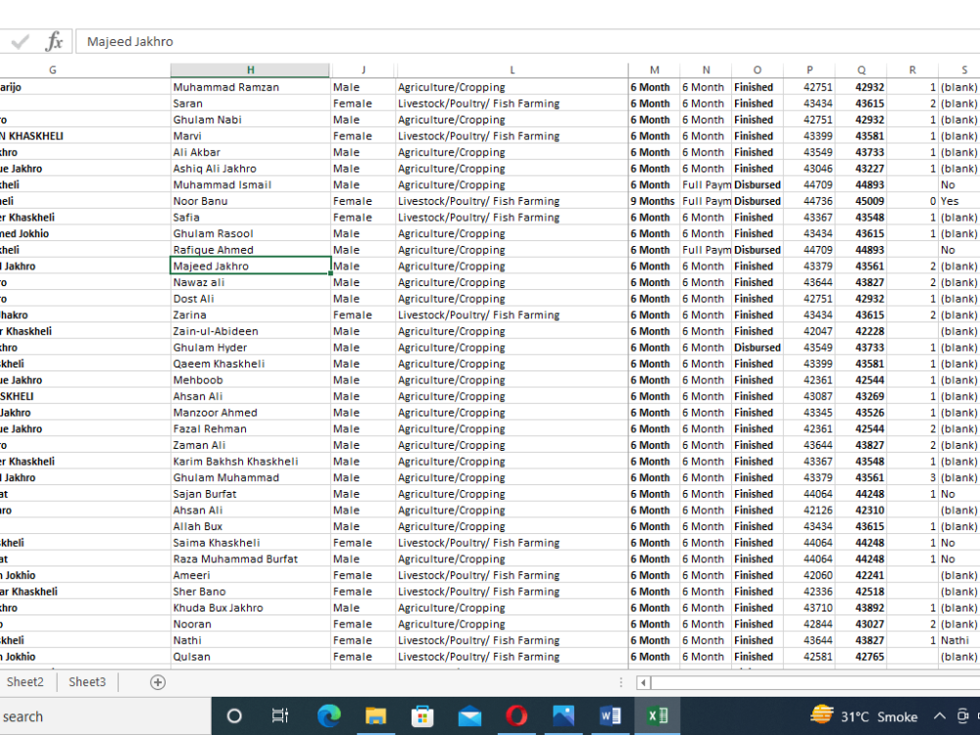Open Photos app from taskbar
The image size is (980, 735).
pyautogui.click(x=563, y=715)
